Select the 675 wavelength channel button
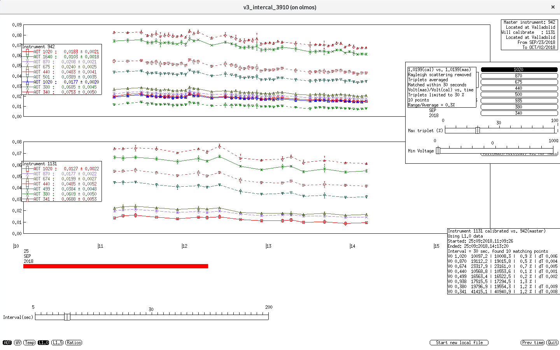The height and width of the screenshot is (350, 560). pyautogui.click(x=519, y=82)
